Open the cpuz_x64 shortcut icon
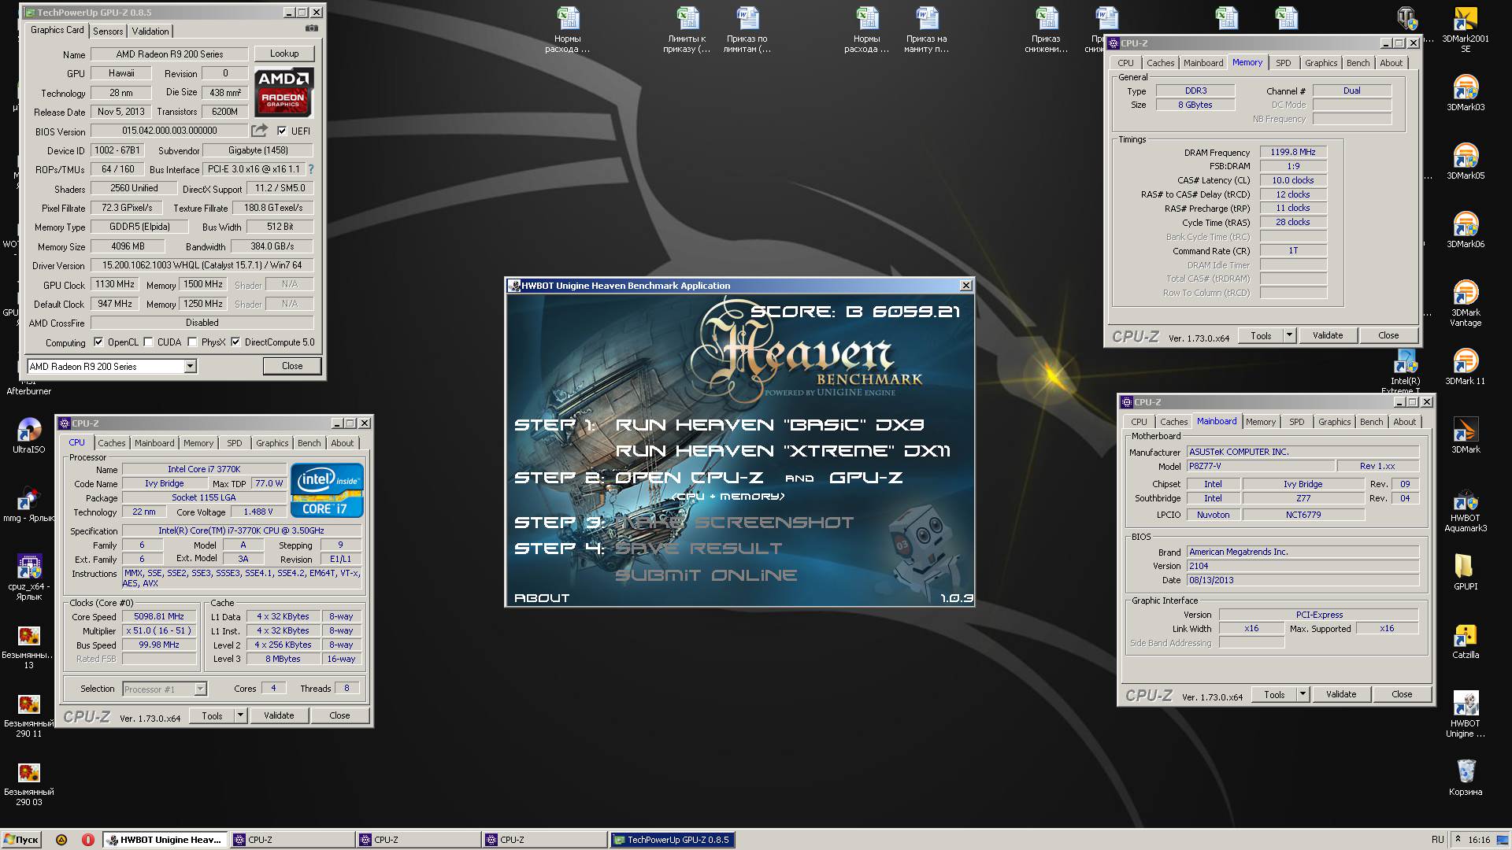This screenshot has width=1512, height=850. [x=29, y=577]
